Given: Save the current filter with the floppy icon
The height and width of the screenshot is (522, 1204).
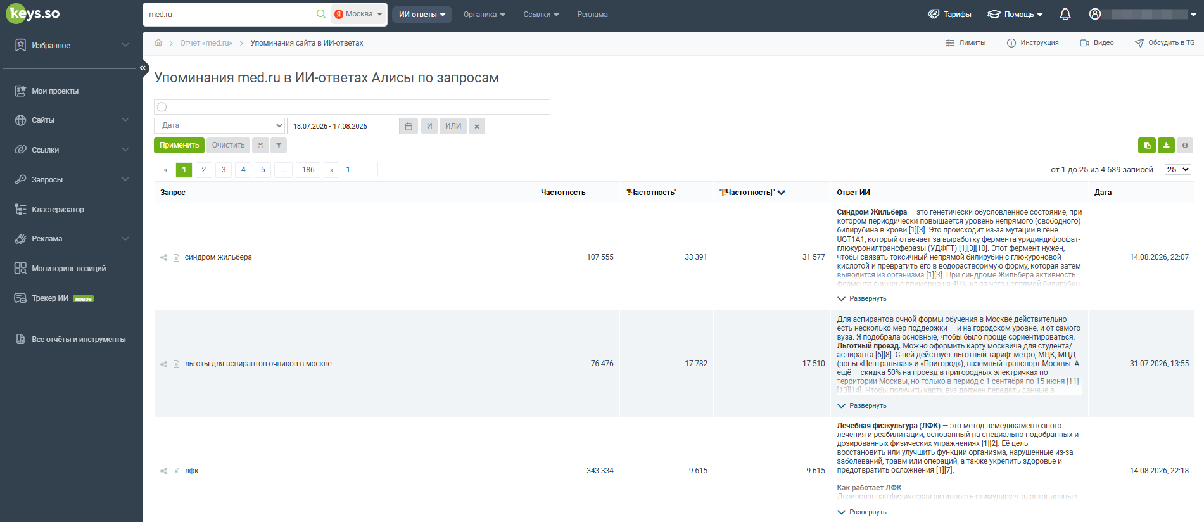Looking at the screenshot, I should (260, 145).
